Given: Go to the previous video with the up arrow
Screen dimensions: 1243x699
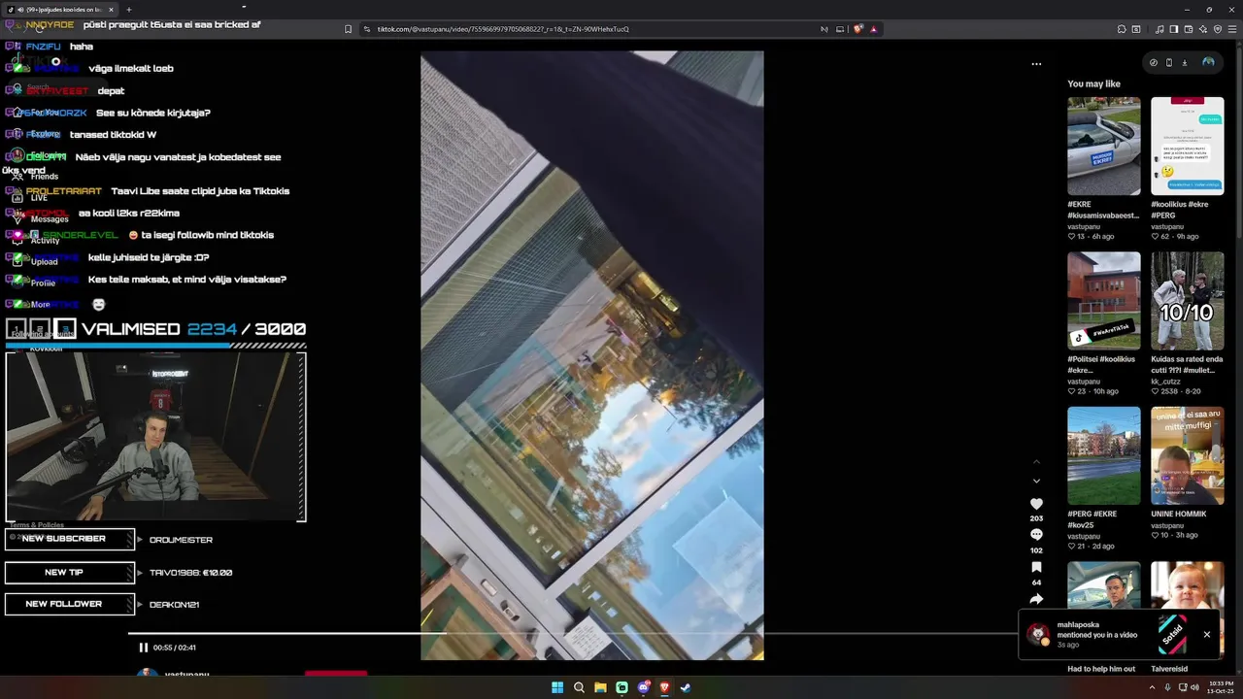Looking at the screenshot, I should click(x=1036, y=462).
